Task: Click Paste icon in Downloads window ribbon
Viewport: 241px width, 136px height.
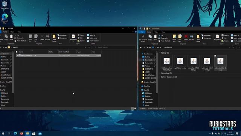Action: pos(156,38)
